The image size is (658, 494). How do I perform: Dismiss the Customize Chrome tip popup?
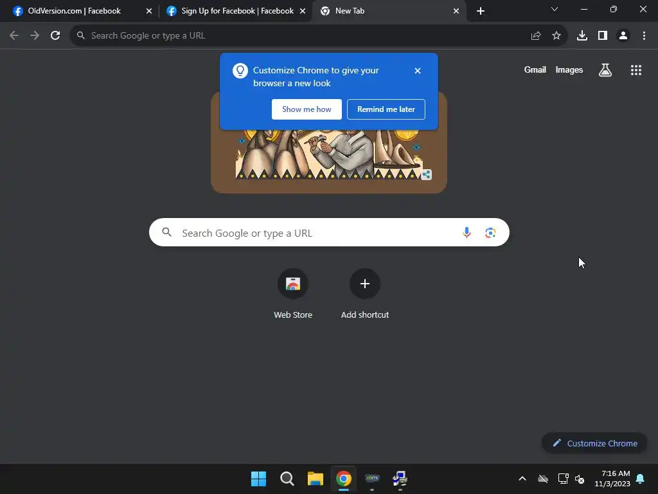pos(418,71)
